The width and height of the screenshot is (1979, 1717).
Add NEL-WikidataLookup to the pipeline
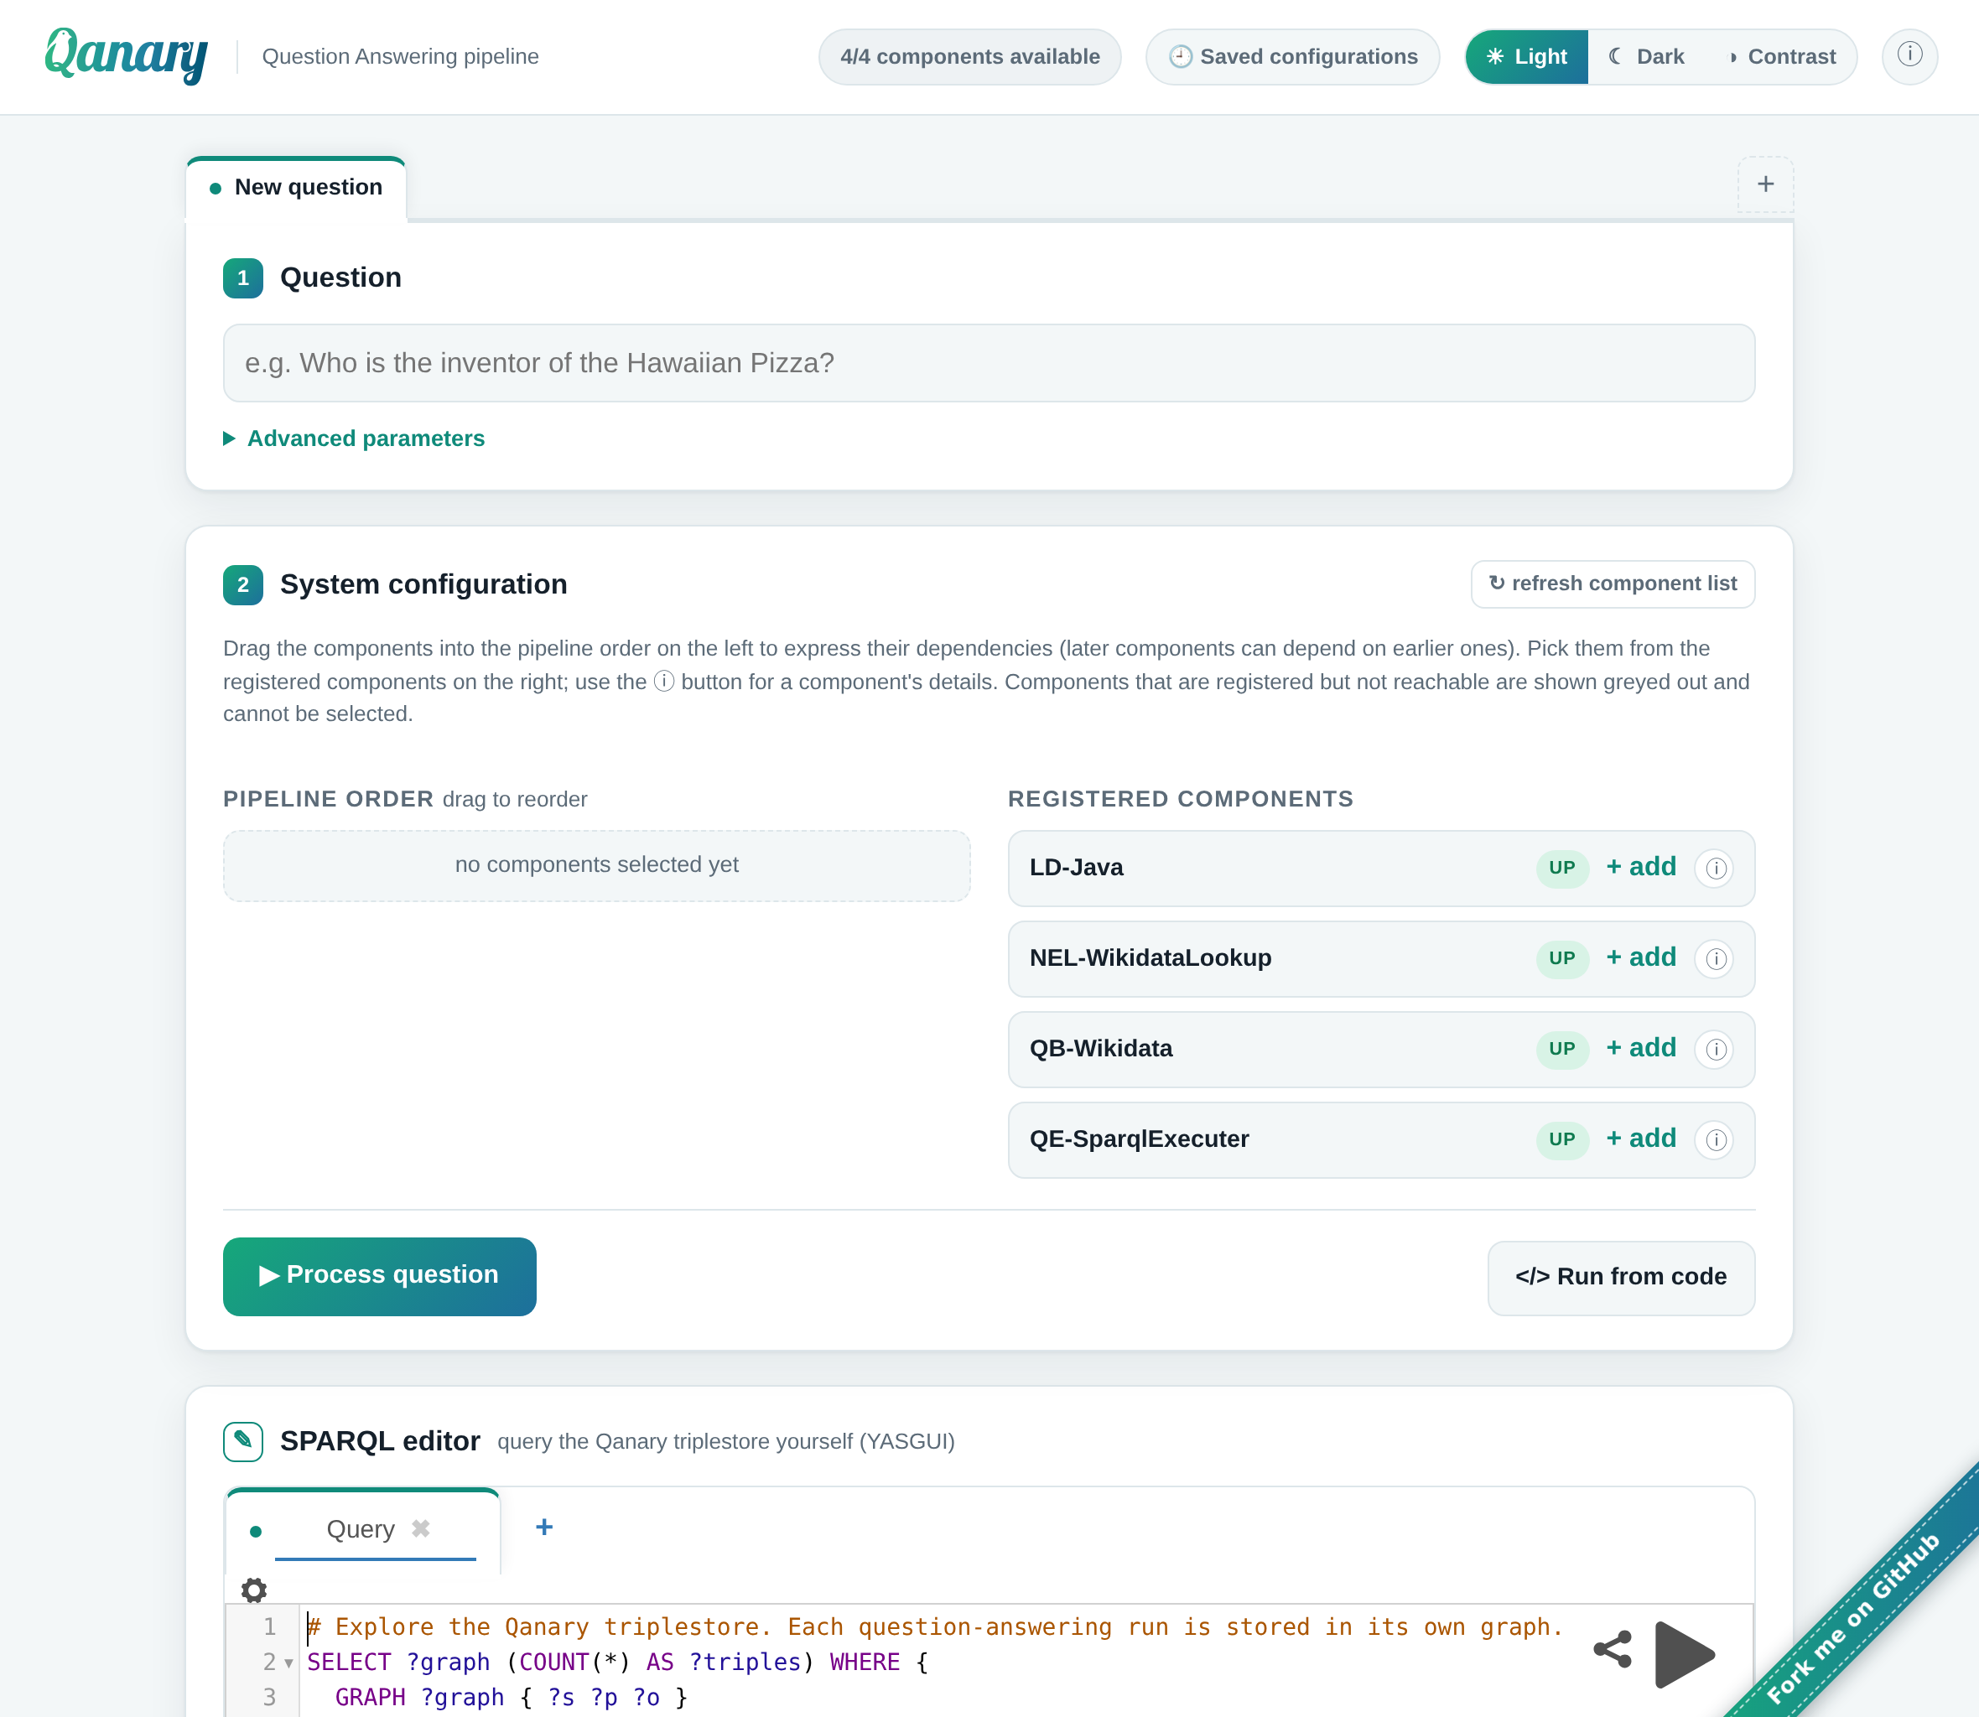point(1641,957)
